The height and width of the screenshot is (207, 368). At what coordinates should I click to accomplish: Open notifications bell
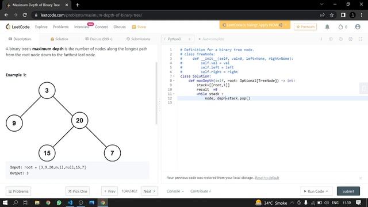(x=327, y=27)
